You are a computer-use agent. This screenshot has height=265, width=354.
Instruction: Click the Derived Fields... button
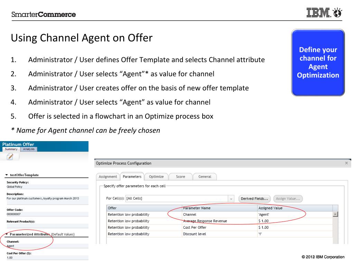254,198
